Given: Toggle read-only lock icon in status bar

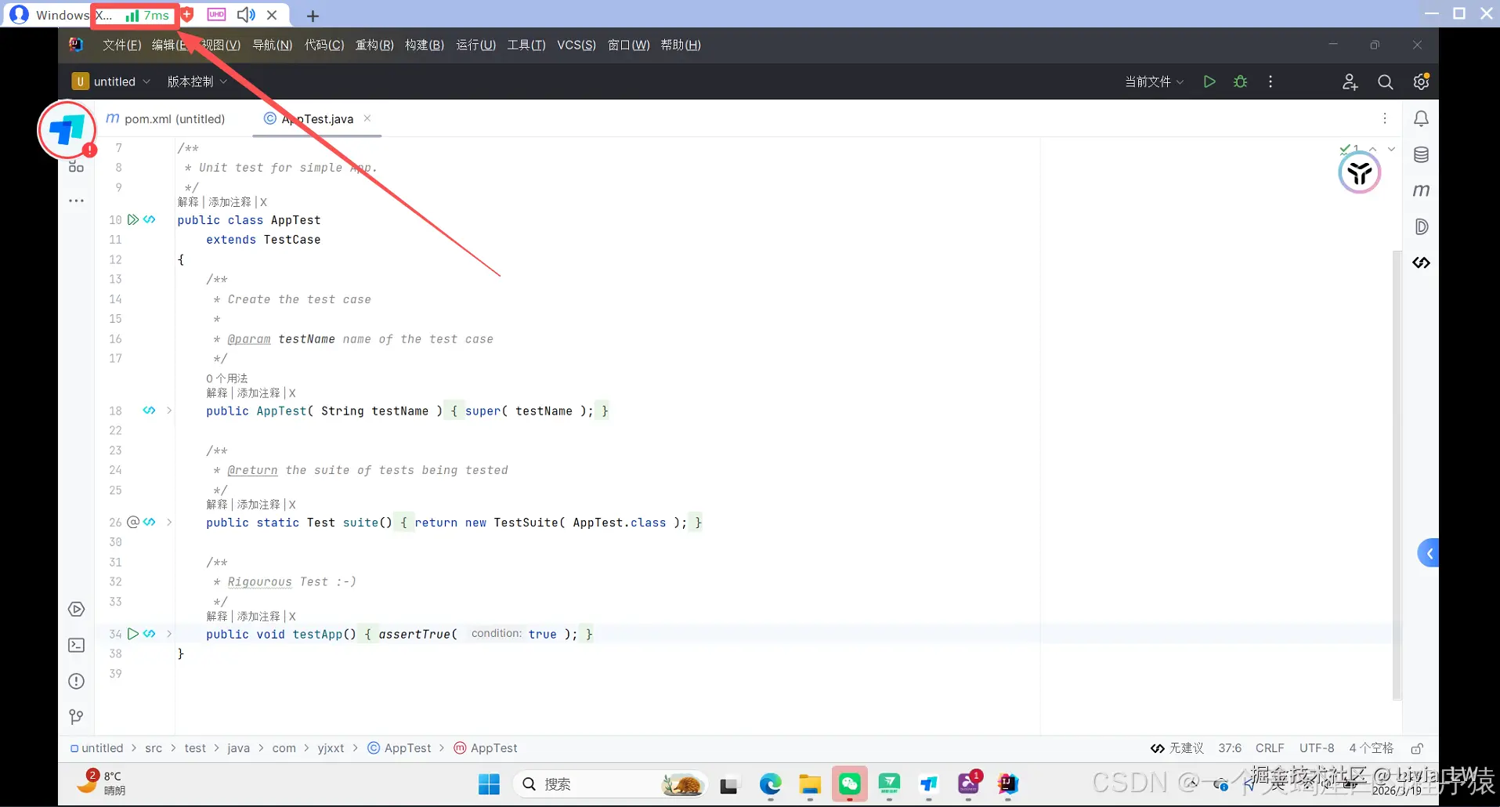Looking at the screenshot, I should click(x=1416, y=748).
